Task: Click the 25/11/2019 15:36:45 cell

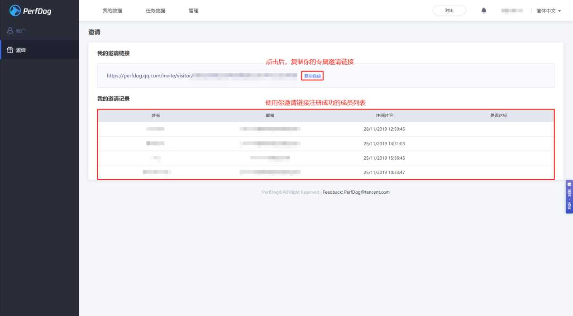Action: click(x=384, y=158)
